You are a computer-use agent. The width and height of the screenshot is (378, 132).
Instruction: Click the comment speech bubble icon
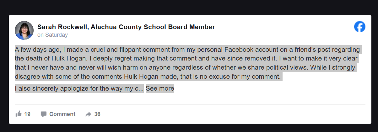coord(44,114)
